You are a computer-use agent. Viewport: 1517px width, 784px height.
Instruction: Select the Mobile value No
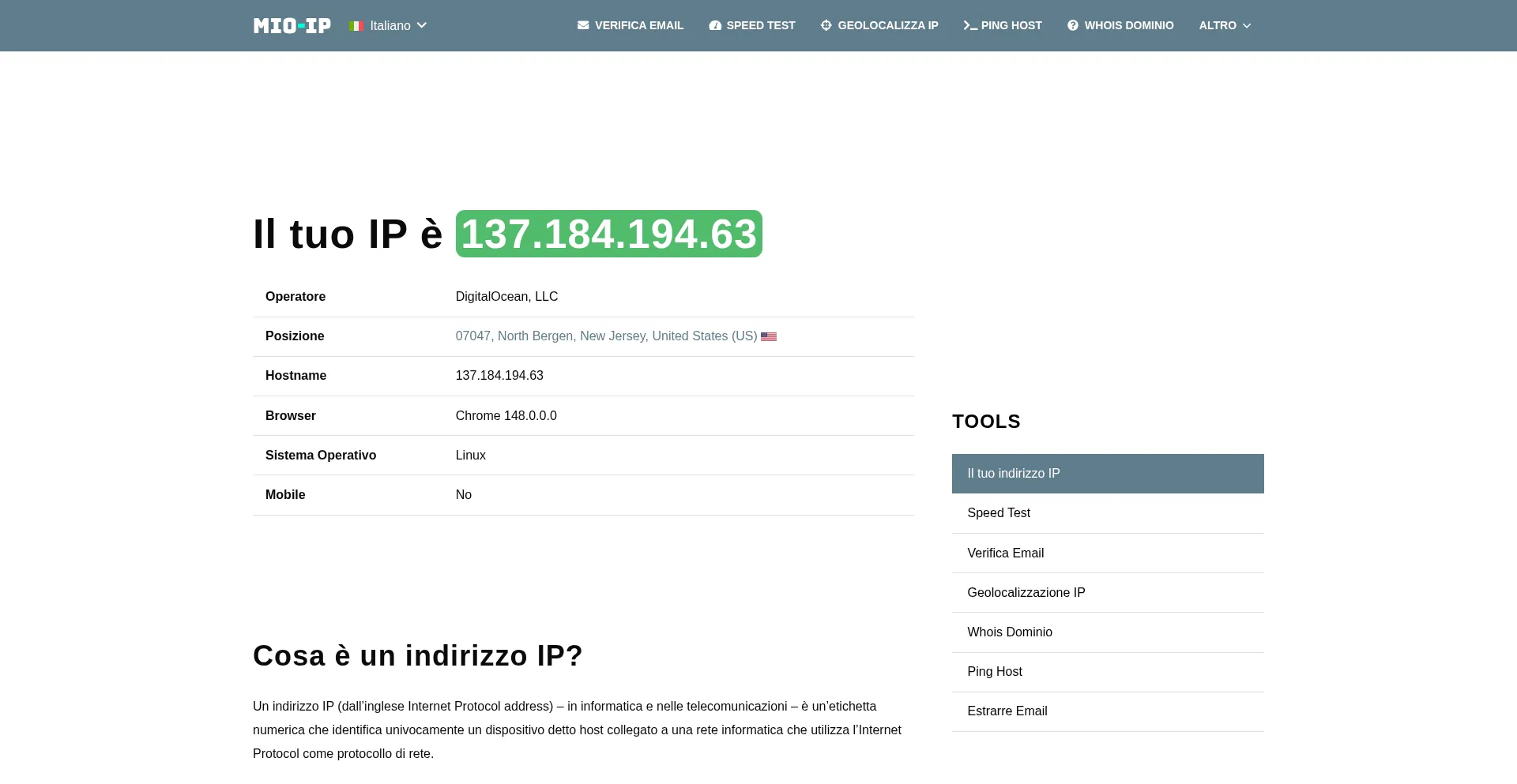464,495
